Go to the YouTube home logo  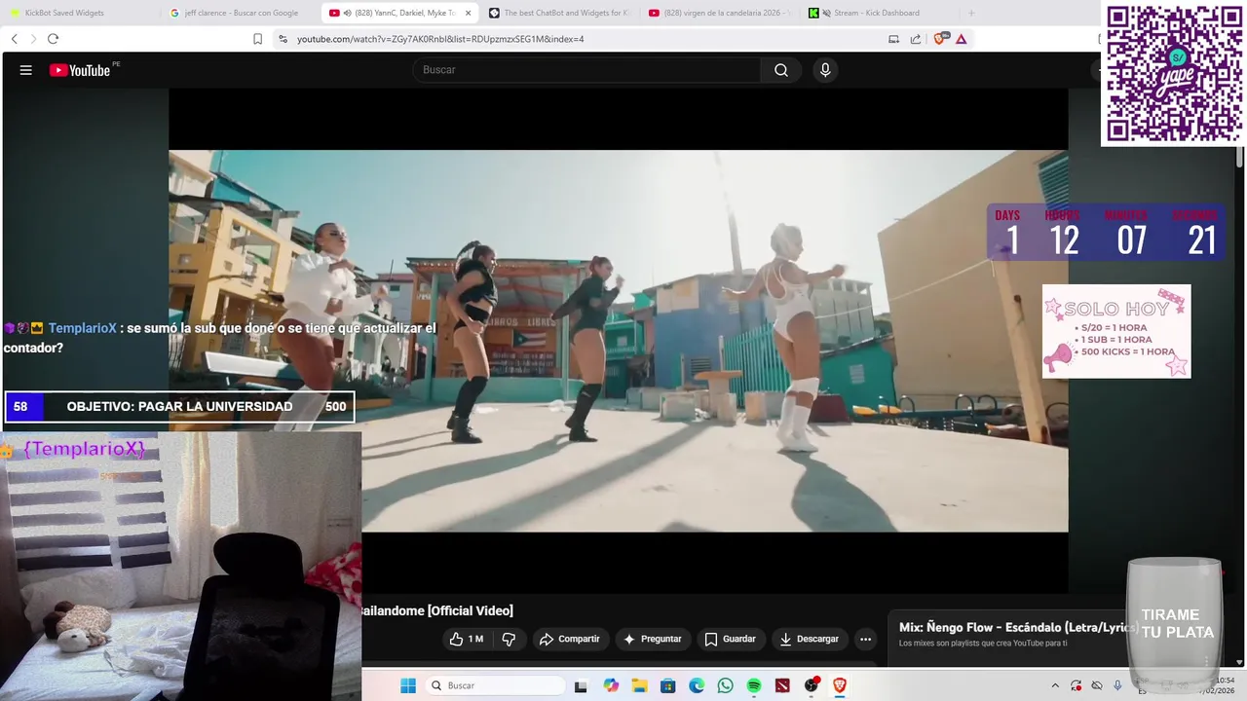(x=80, y=70)
